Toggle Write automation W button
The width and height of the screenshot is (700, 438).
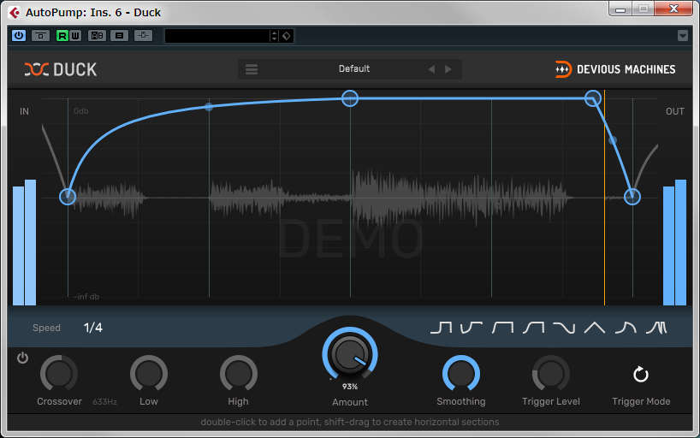tap(75, 35)
